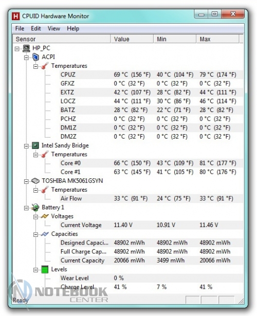Select the Current Voltage row

(x=151, y=225)
